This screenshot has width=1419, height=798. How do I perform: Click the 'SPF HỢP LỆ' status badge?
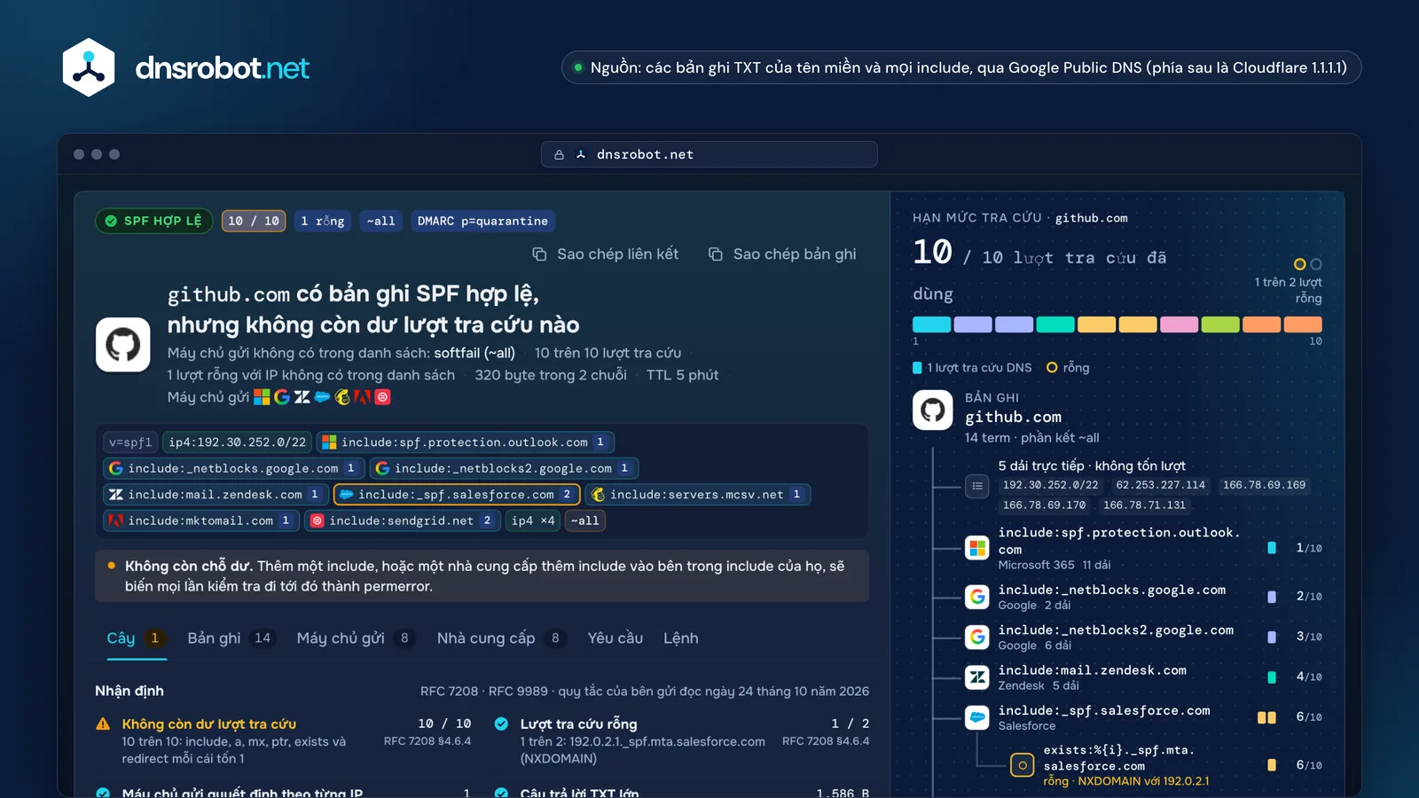pos(153,221)
